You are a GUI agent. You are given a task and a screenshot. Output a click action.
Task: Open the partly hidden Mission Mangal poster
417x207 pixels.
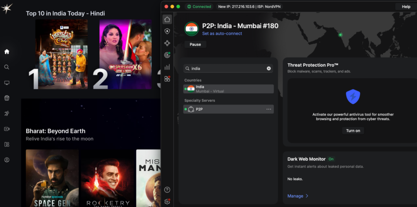tap(148, 178)
